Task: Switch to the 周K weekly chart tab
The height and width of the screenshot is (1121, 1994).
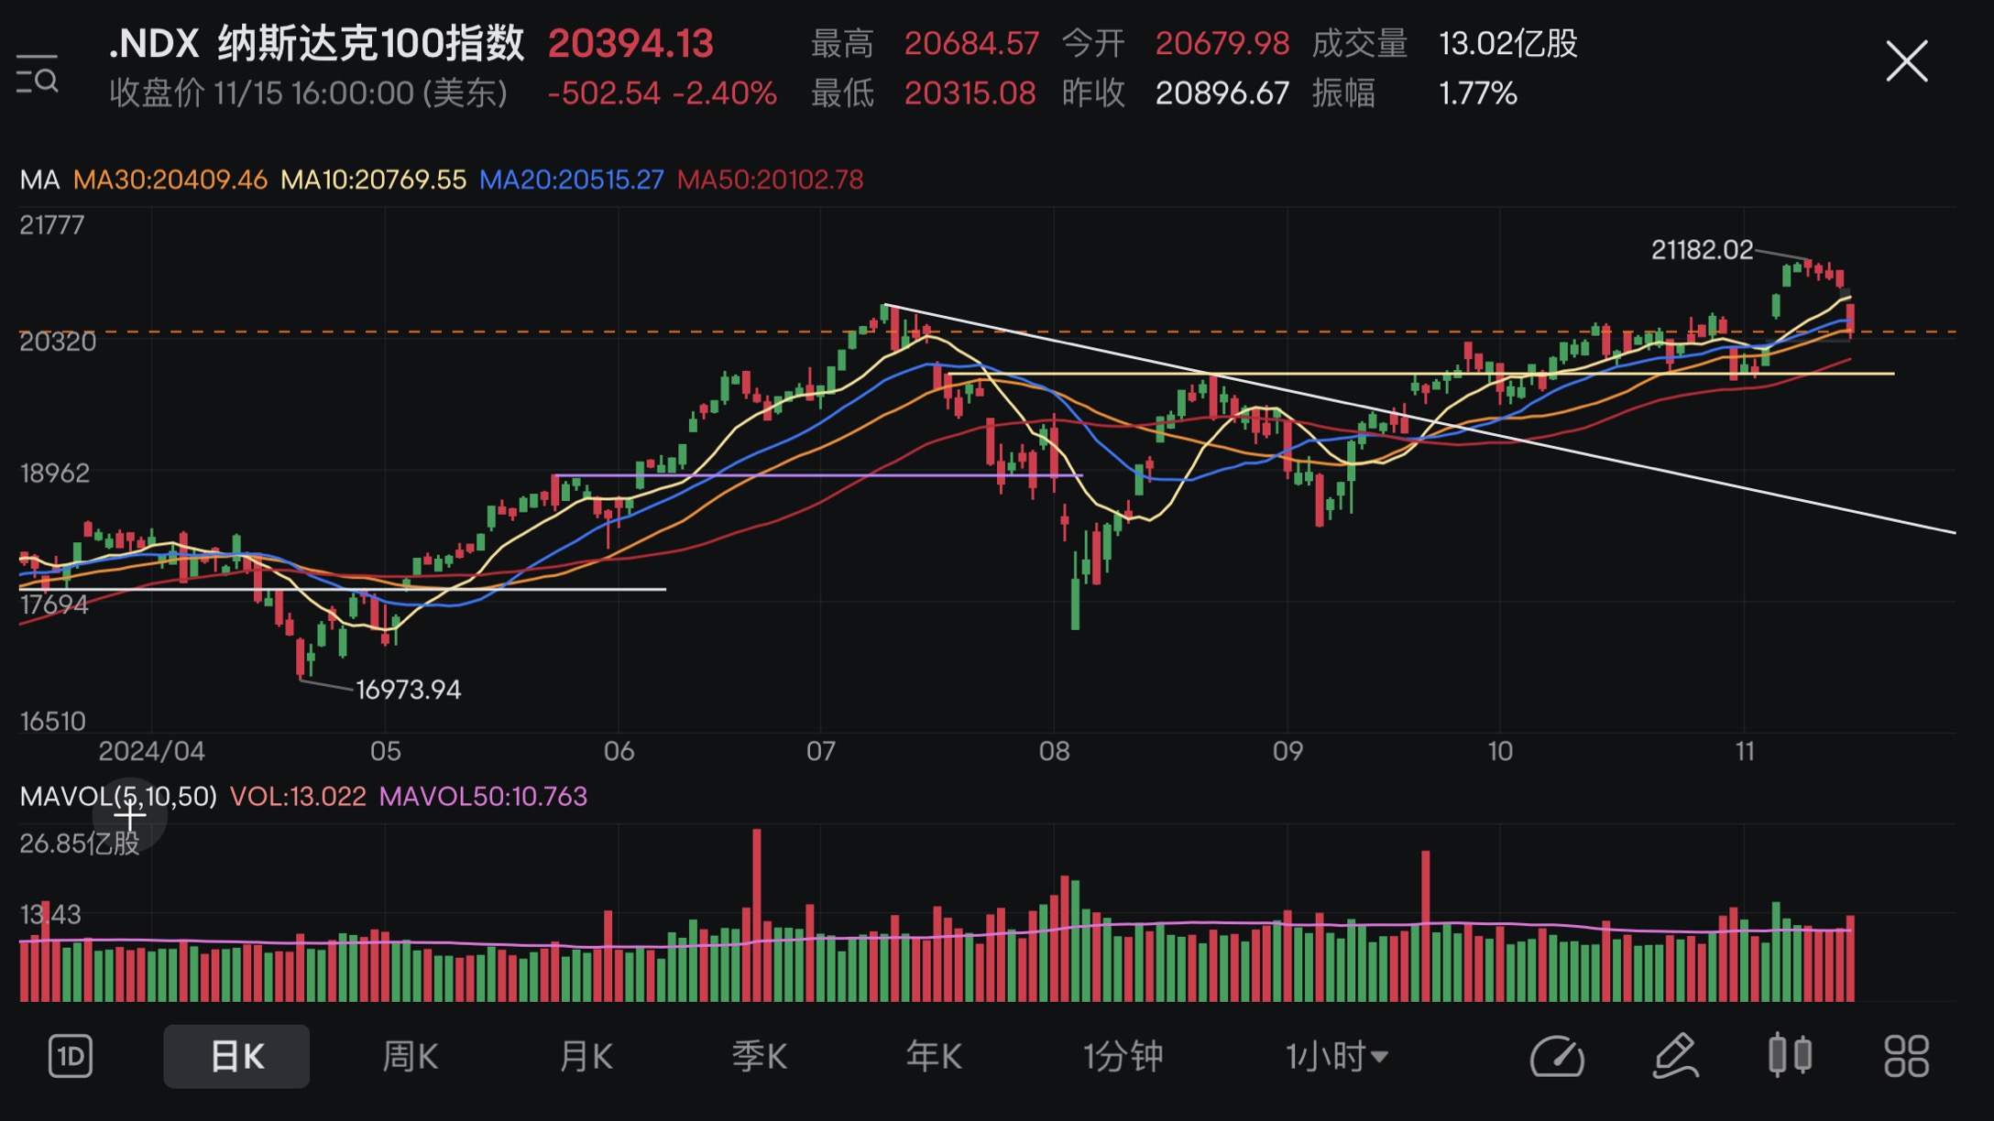Action: [x=410, y=1056]
